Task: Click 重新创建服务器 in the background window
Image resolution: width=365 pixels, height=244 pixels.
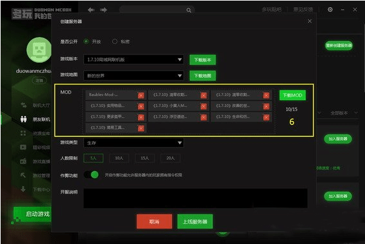Action: (x=339, y=45)
